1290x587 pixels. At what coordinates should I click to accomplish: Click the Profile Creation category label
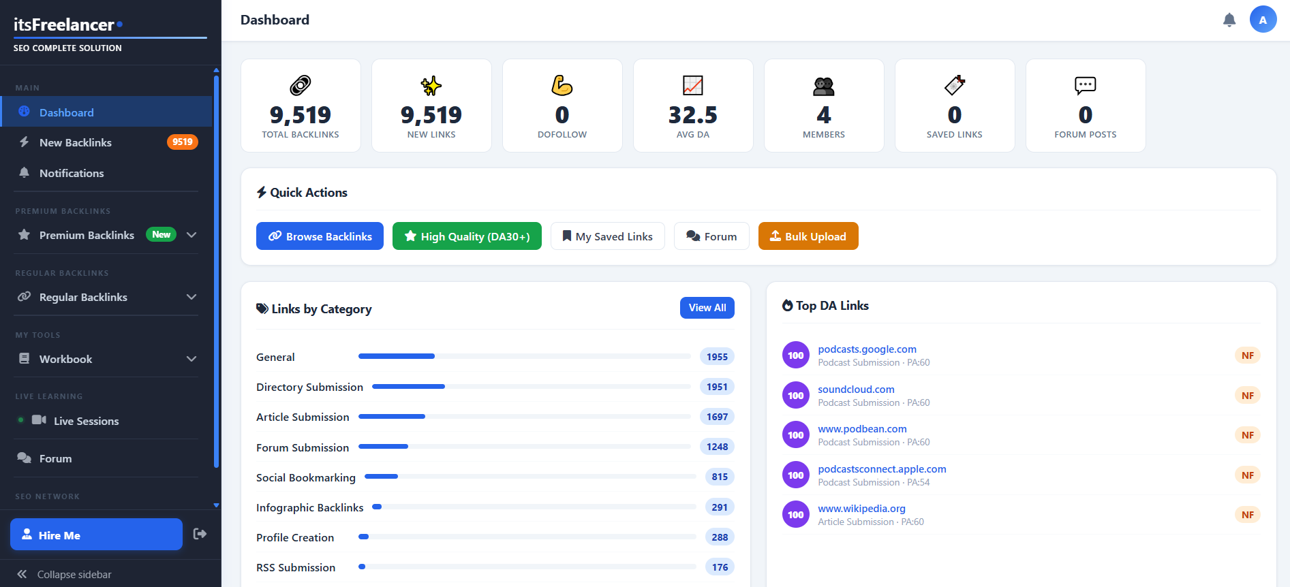[x=295, y=537]
